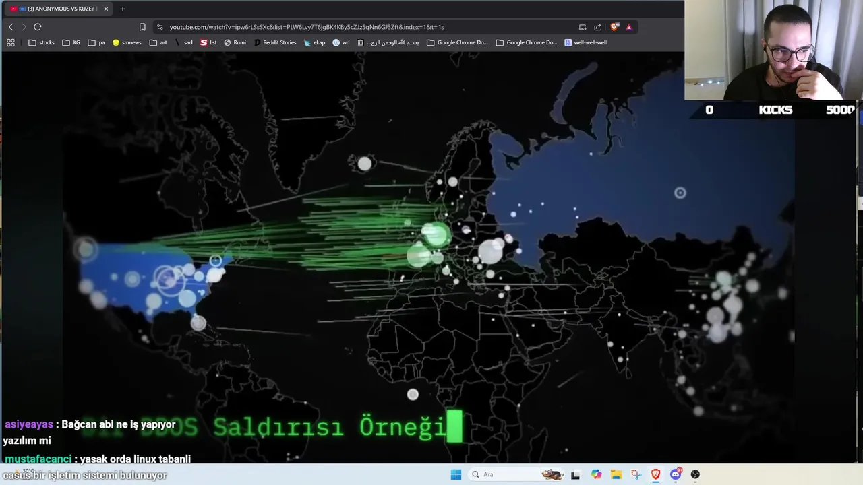Open the Arabic-titled bookmark
This screenshot has height=485, width=863.
click(388, 42)
